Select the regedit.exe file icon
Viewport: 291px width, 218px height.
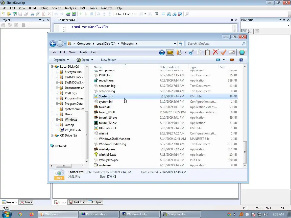point(96,80)
